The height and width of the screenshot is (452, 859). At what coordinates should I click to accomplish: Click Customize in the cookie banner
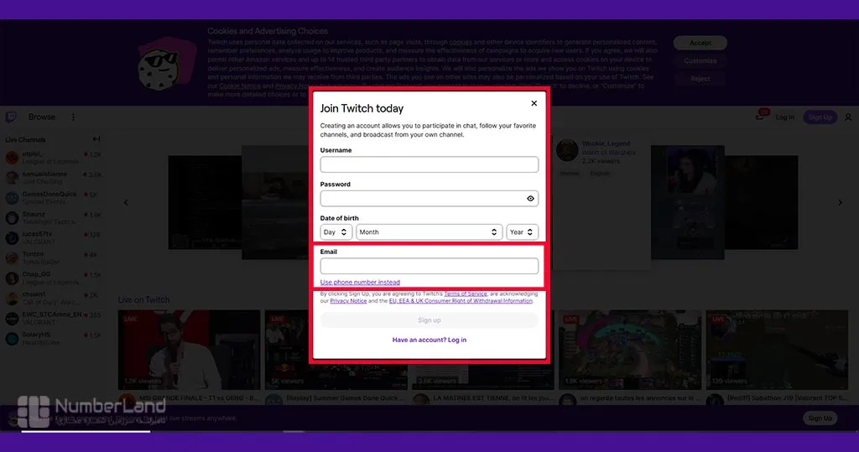(x=700, y=61)
